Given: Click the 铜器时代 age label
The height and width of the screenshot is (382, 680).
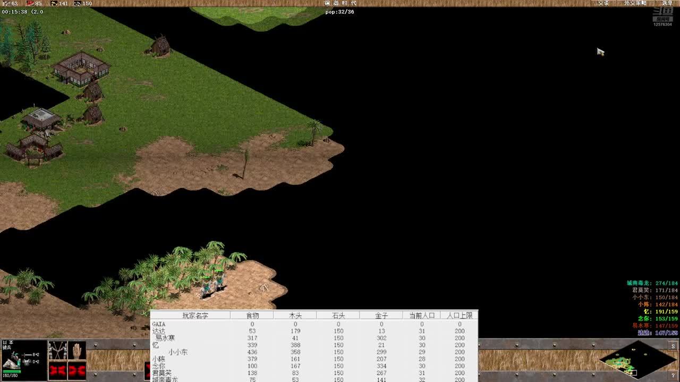Looking at the screenshot, I should coord(341,3).
